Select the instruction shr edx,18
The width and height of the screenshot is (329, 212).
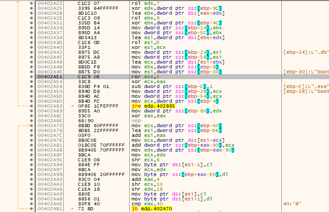[147, 189]
